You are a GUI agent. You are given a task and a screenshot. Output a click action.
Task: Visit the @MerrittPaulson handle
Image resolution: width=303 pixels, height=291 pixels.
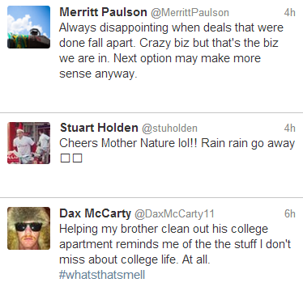coord(190,13)
